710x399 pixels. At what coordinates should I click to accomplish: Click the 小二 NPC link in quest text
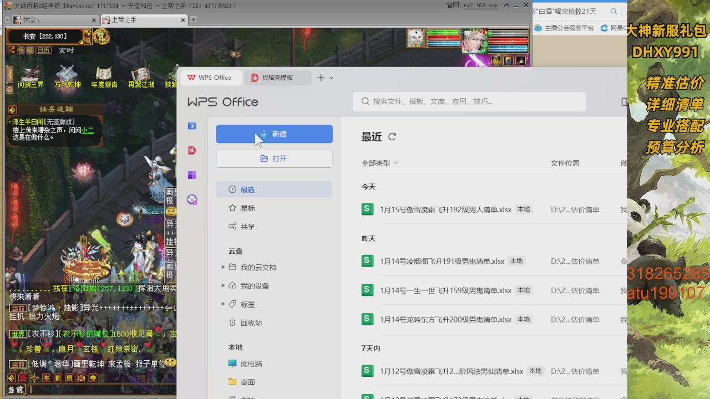[x=88, y=130]
